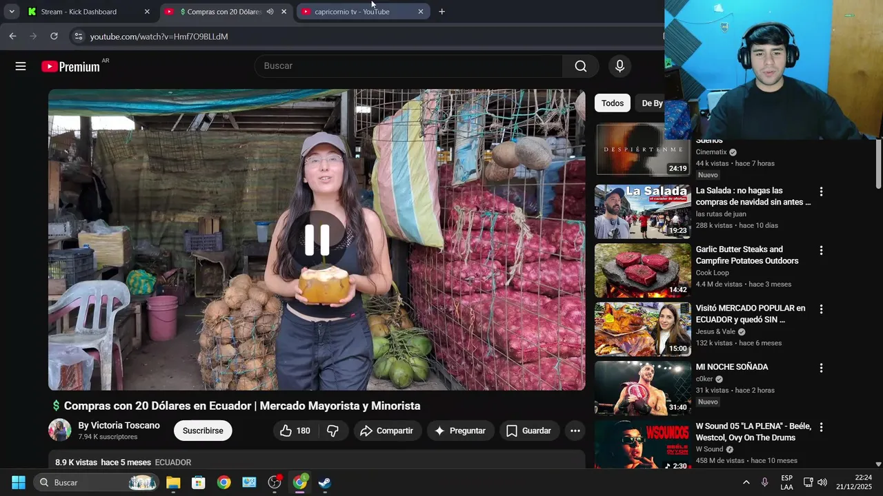Click the address bar URL
The width and height of the screenshot is (883, 496).
159,37
